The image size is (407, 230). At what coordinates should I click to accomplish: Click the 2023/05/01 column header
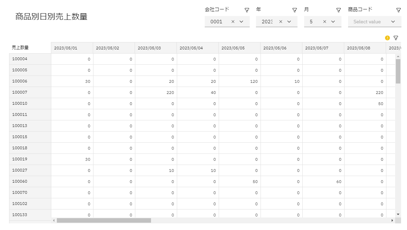(72, 48)
